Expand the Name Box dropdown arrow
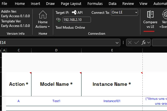This screenshot has height=111, width=167. 117,43
